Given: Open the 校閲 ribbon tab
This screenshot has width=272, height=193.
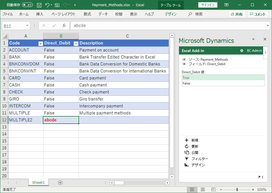Looking at the screenshot, I should tap(119, 14).
